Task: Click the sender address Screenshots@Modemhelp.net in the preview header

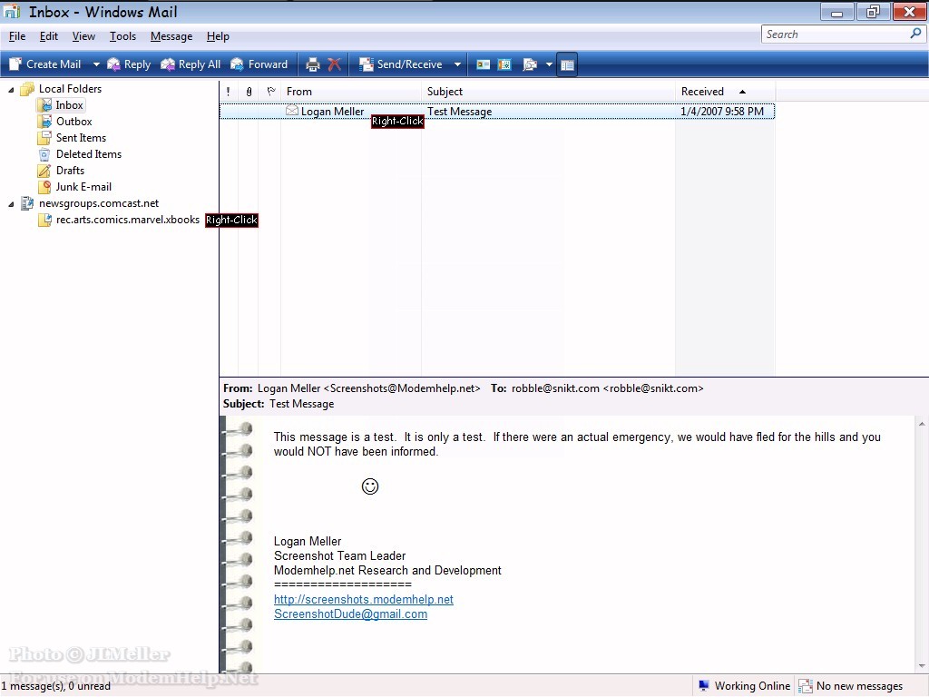Action: (x=402, y=388)
